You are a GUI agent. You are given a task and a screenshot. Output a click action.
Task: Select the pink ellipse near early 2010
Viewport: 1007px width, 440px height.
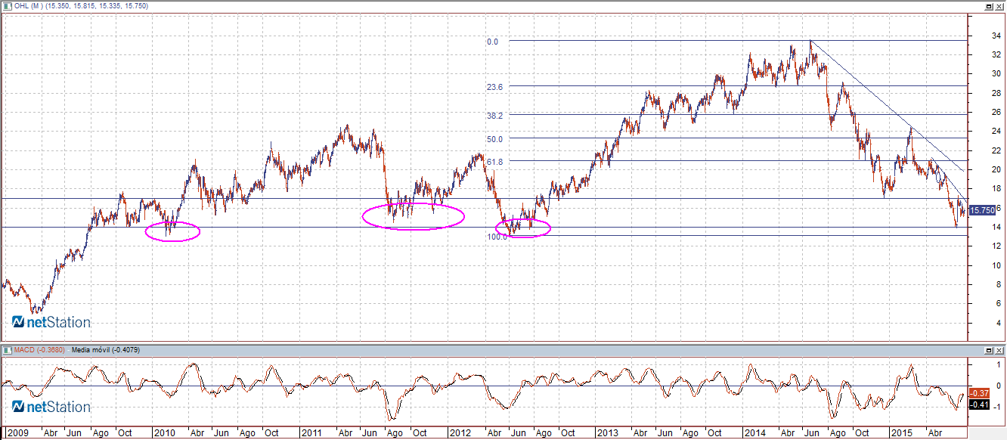tap(172, 232)
